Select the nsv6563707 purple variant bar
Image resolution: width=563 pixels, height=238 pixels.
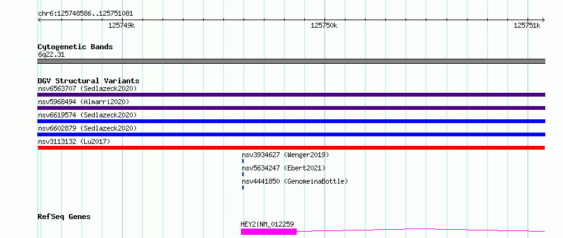(x=291, y=95)
